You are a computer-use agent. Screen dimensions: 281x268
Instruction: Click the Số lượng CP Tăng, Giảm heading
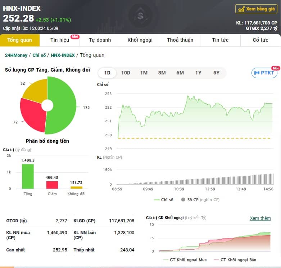click(47, 70)
